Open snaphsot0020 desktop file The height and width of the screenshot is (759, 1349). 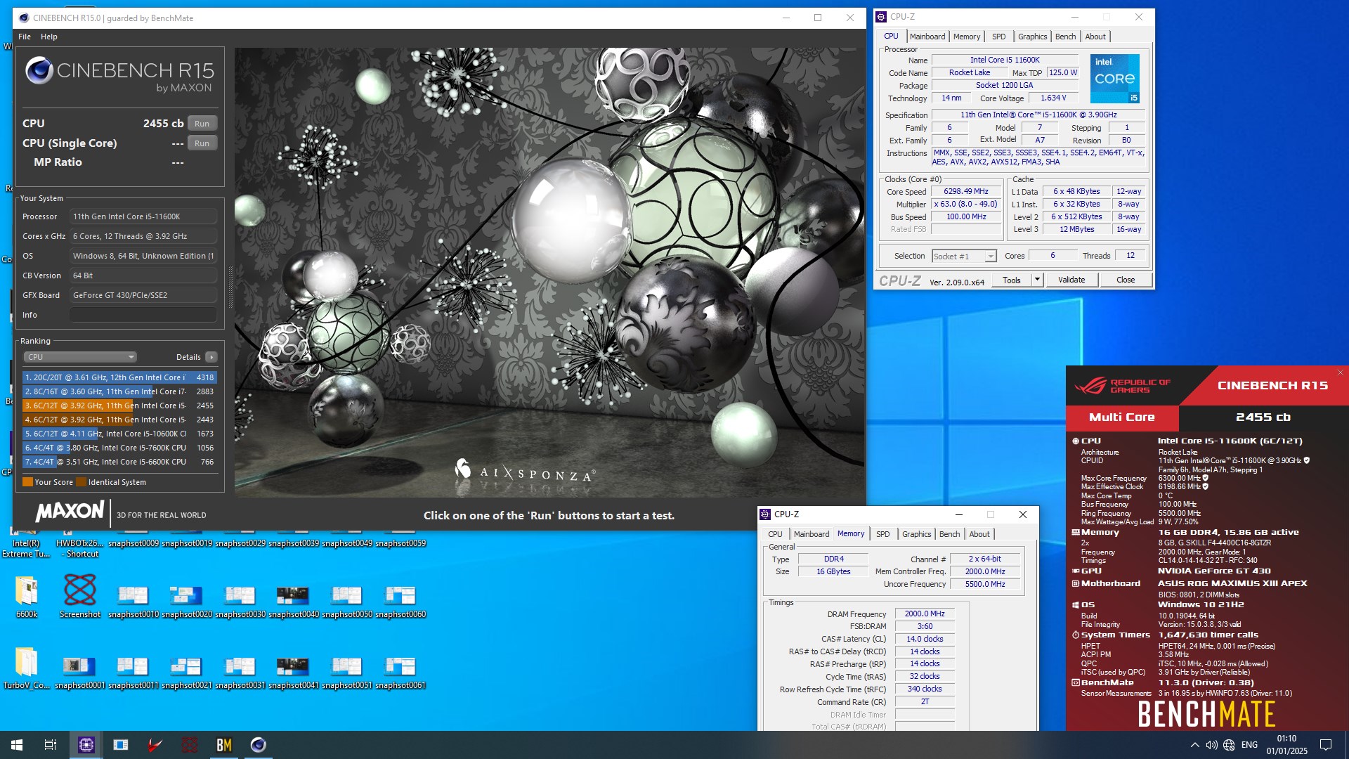[186, 601]
